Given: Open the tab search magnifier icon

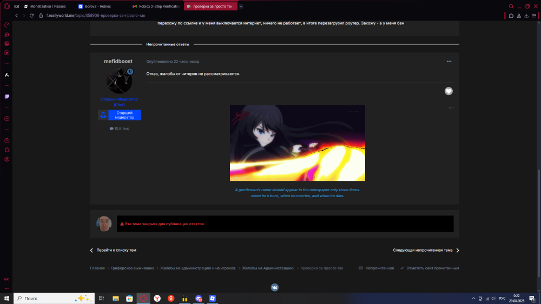Looking at the screenshot, I should tap(511, 6).
